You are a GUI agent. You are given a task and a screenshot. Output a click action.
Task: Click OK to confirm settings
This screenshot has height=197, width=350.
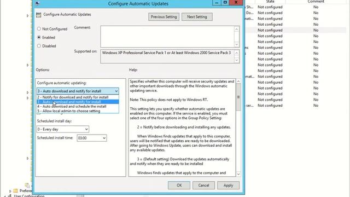[179, 185]
